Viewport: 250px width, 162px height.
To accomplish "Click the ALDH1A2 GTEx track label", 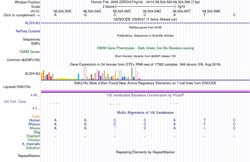I will (x=33, y=74).
